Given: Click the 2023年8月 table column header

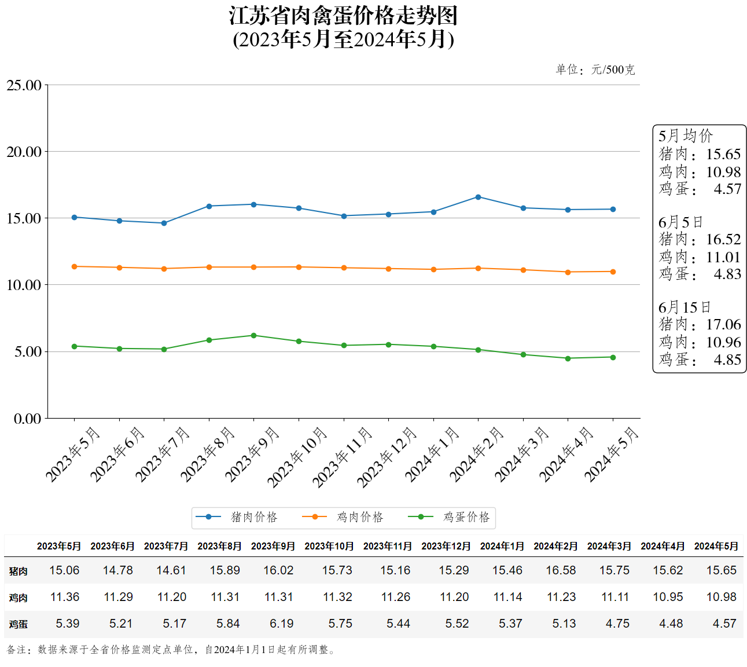Looking at the screenshot, I should pos(219,546).
